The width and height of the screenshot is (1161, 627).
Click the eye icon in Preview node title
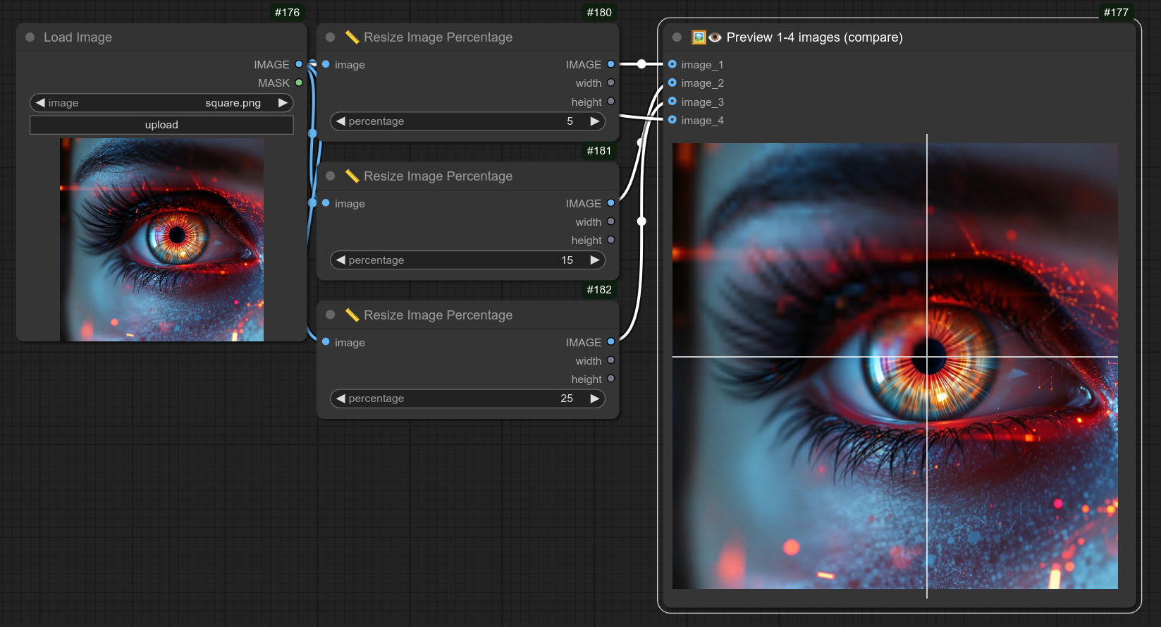point(715,37)
